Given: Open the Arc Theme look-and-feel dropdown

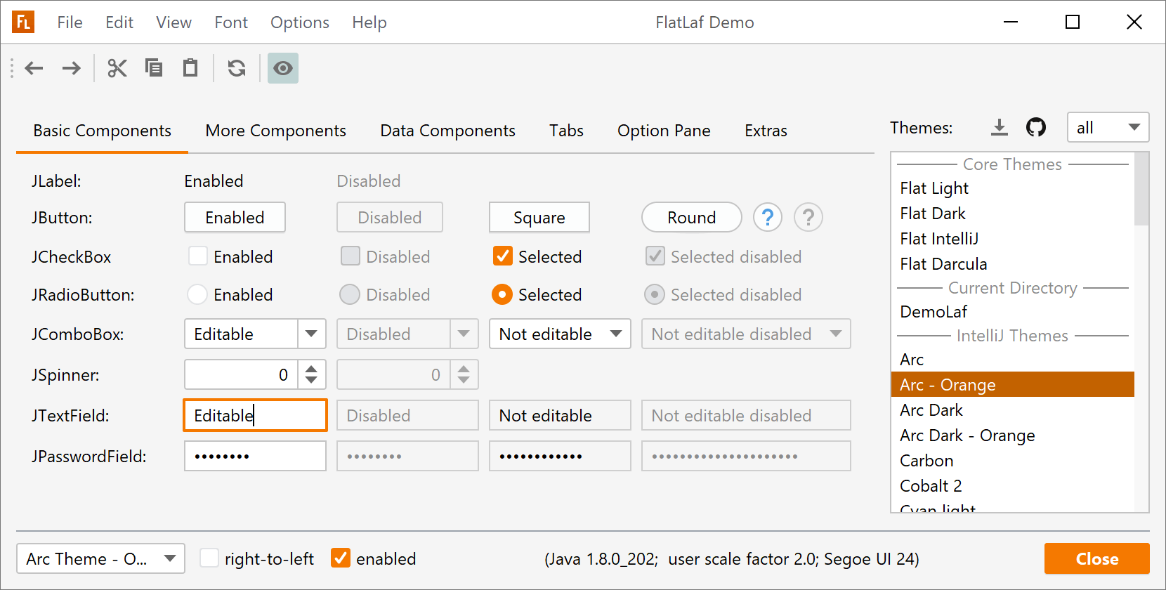Looking at the screenshot, I should click(100, 558).
